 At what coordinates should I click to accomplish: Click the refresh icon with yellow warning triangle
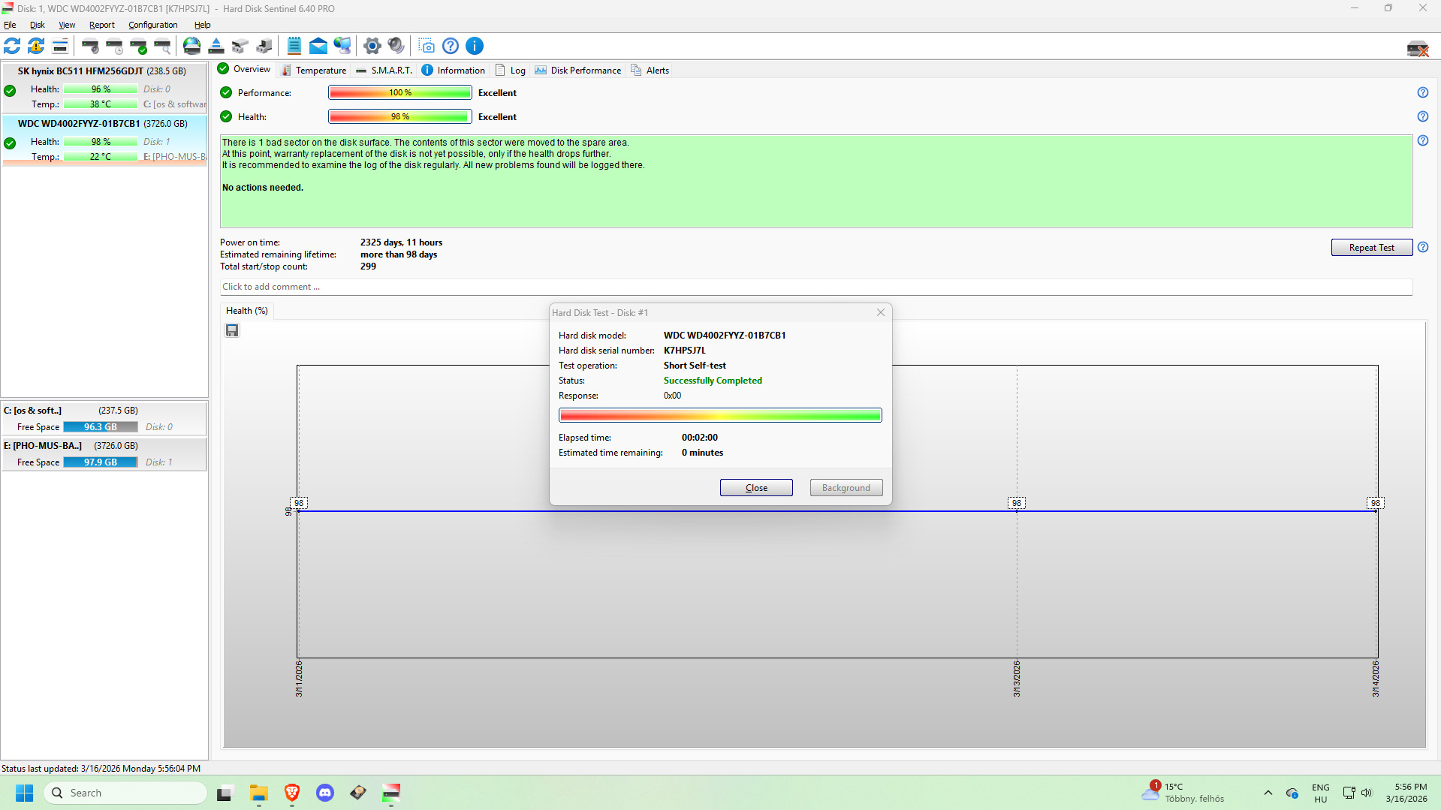click(36, 46)
